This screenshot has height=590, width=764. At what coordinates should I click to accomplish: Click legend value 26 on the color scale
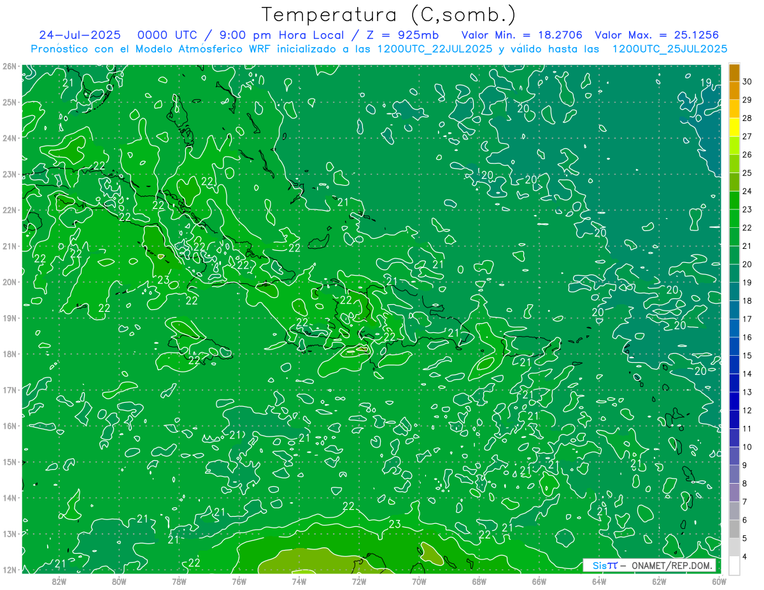[x=747, y=154]
